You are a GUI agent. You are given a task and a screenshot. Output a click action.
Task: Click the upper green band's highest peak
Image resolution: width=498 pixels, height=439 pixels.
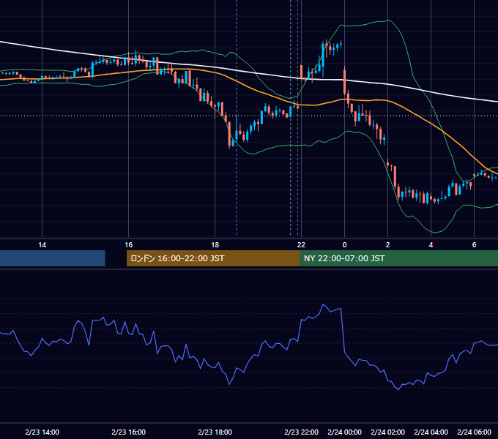[388, 20]
